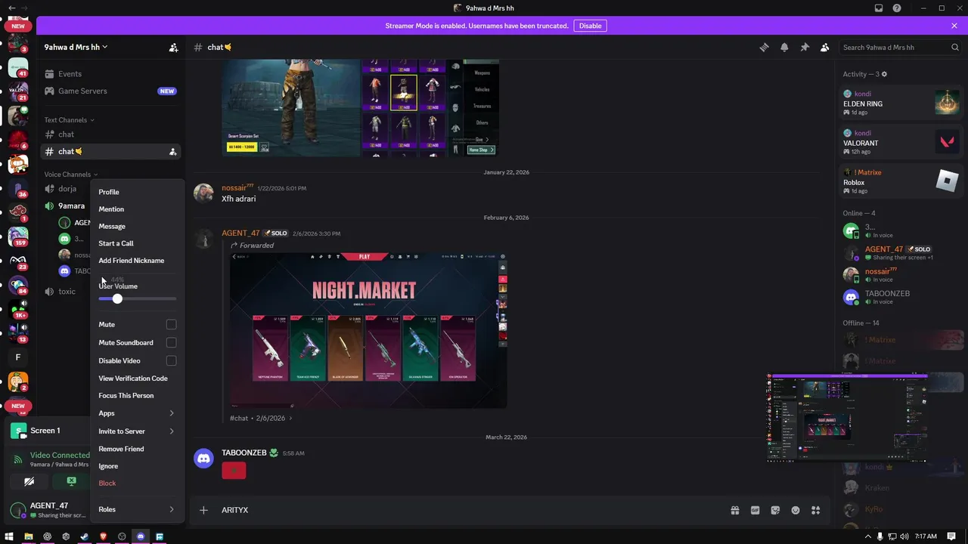Collapse the Text Channels category
This screenshot has width=968, height=544.
tap(69, 120)
